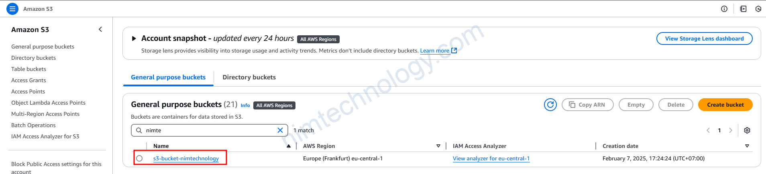The width and height of the screenshot is (766, 174).
Task: Sort buckets by AWS Region column
Action: click(438, 146)
